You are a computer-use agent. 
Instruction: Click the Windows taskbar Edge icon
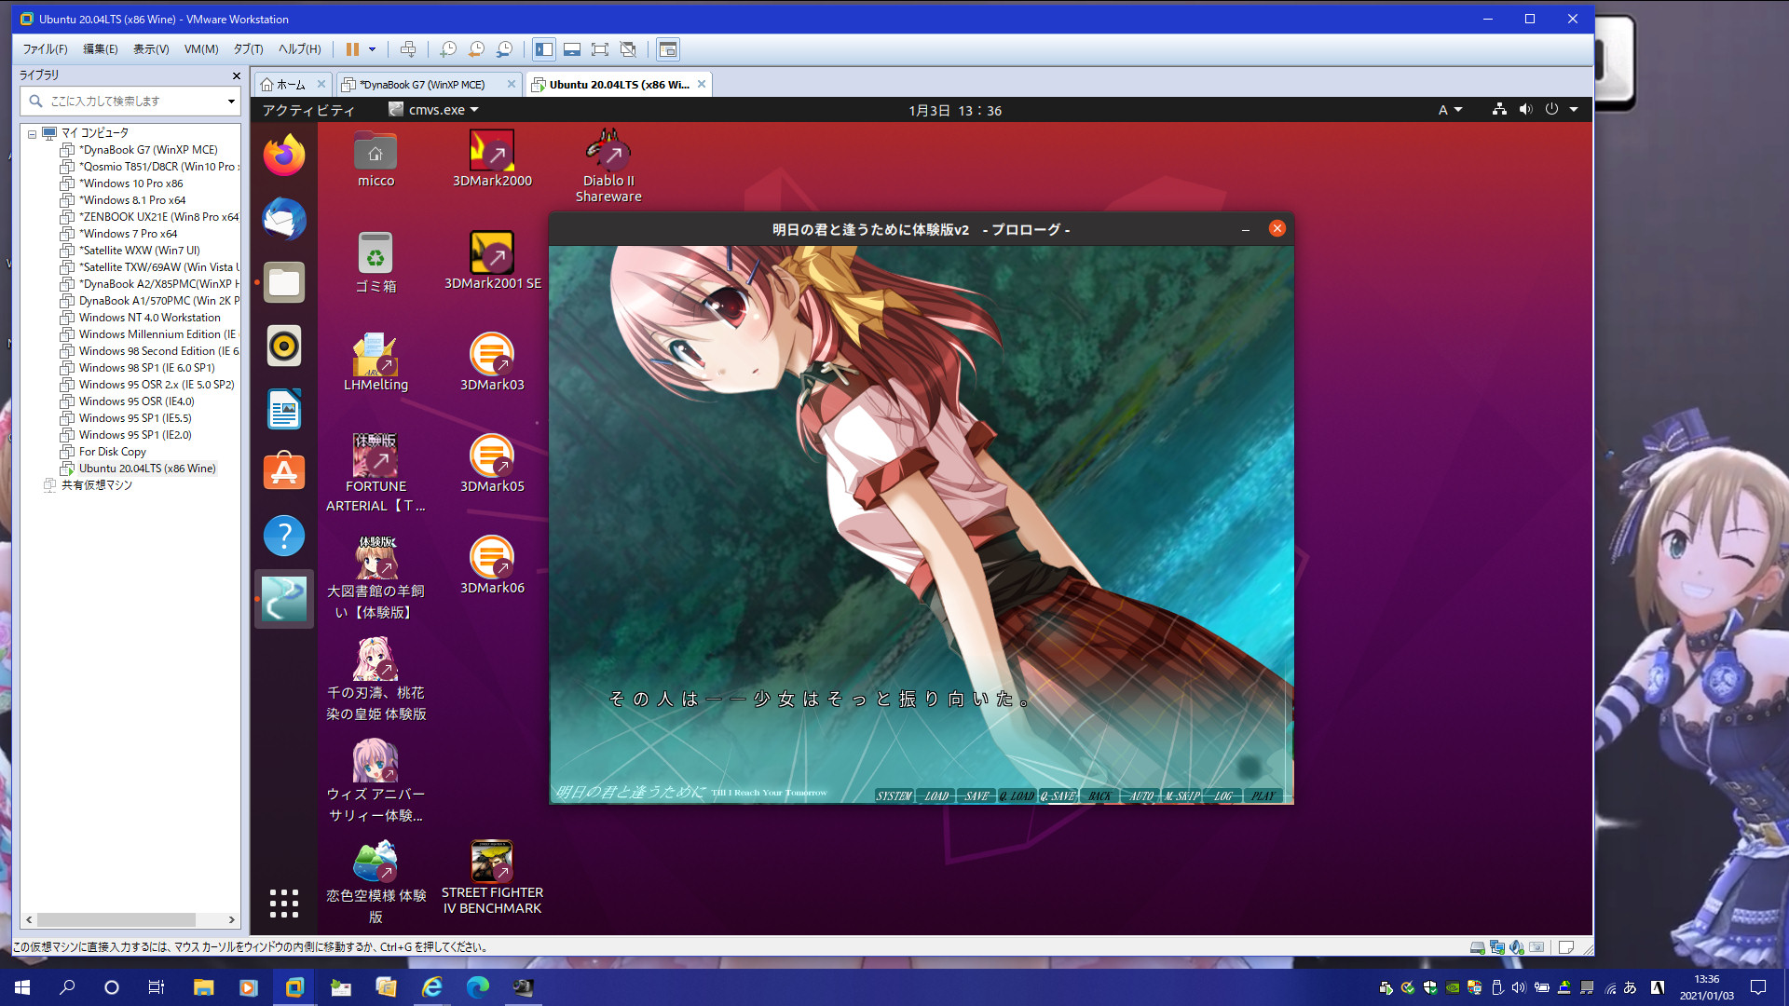point(477,987)
